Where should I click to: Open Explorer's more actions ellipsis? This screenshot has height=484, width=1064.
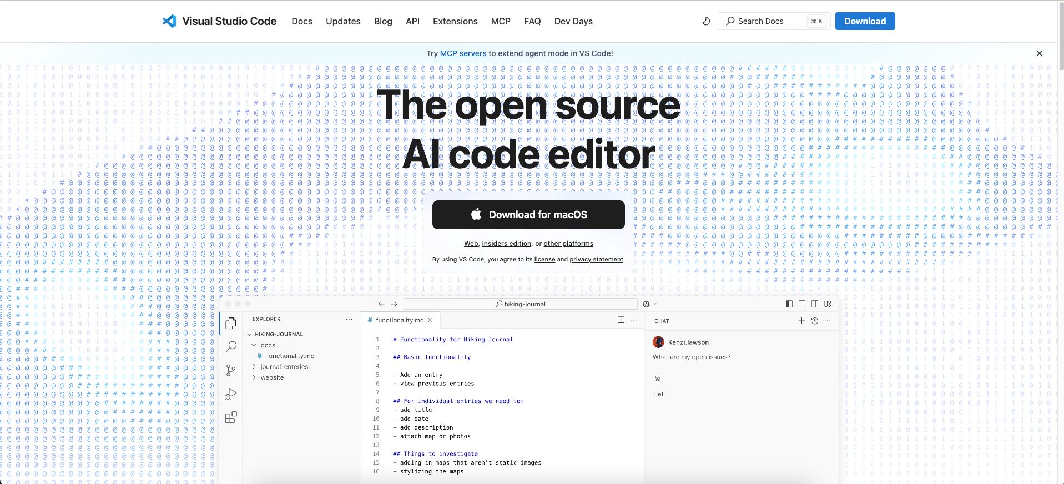pos(349,319)
